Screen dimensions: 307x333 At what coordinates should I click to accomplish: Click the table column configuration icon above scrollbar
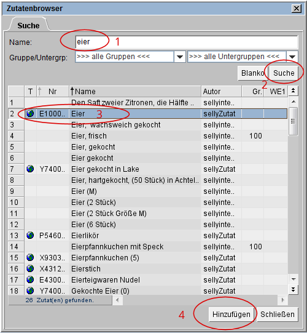(293, 91)
